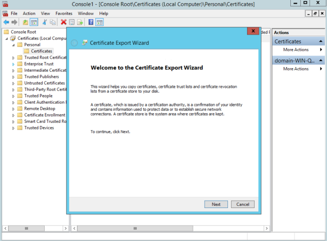Viewport: 327px width, 241px height.
Task: Open the Window menu
Action: click(x=86, y=13)
